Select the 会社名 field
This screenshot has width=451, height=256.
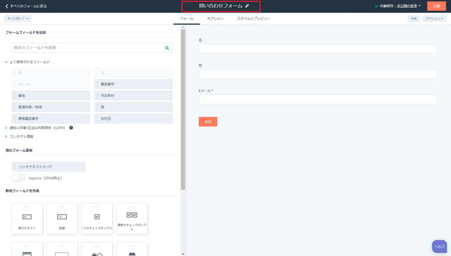coord(134,119)
